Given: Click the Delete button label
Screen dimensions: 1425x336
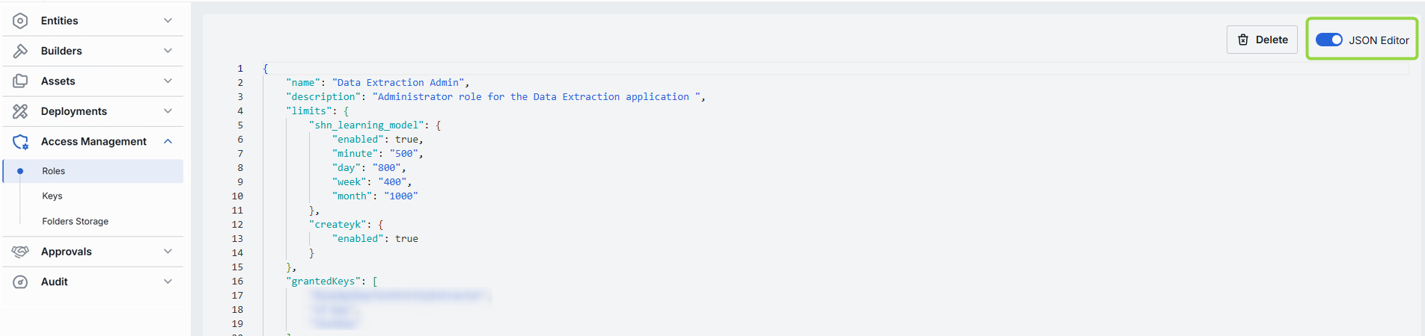Looking at the screenshot, I should coord(1272,40).
